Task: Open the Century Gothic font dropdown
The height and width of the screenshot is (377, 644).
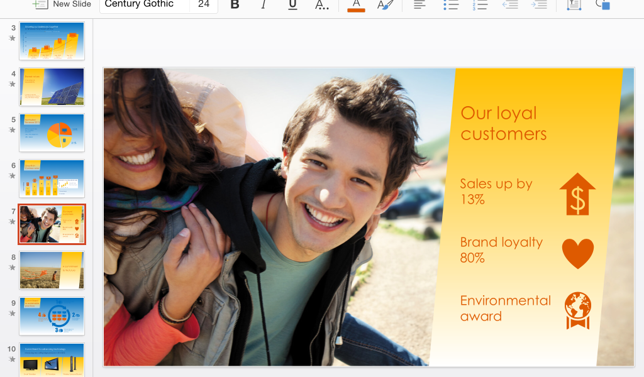Action: point(144,5)
